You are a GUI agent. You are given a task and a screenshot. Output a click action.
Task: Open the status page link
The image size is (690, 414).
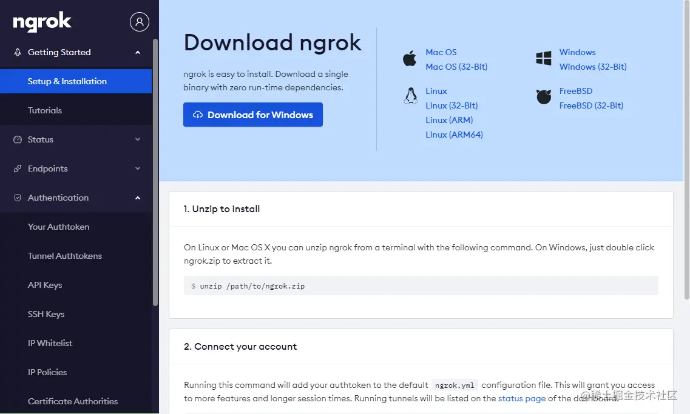pyautogui.click(x=521, y=399)
